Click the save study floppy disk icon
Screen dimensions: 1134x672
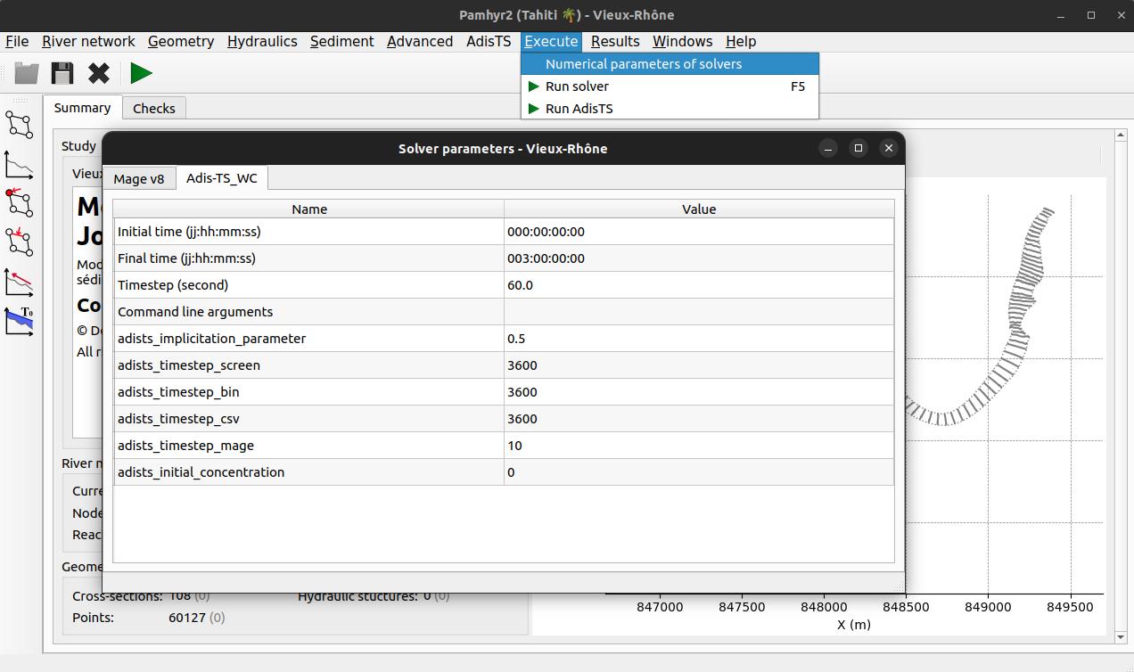pyautogui.click(x=62, y=73)
